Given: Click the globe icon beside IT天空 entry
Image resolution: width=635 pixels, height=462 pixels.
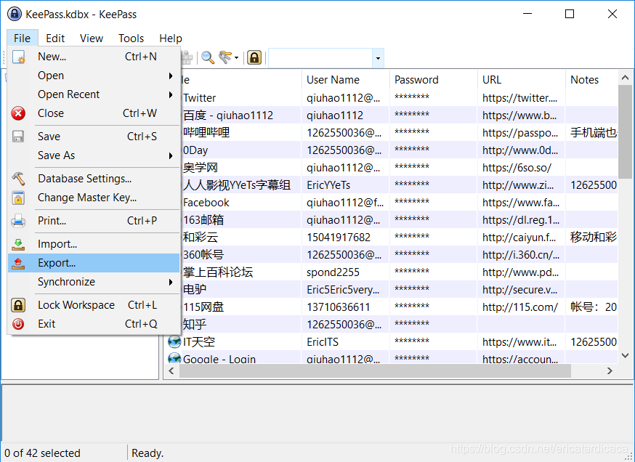Looking at the screenshot, I should coord(174,341).
